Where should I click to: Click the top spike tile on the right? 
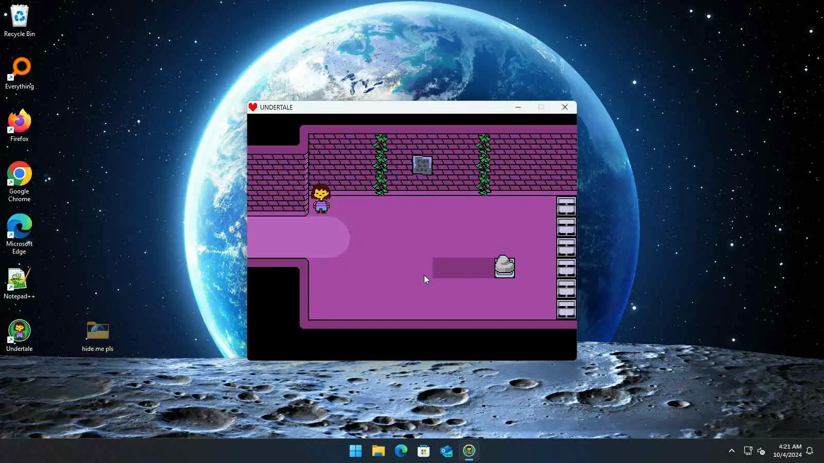[566, 206]
